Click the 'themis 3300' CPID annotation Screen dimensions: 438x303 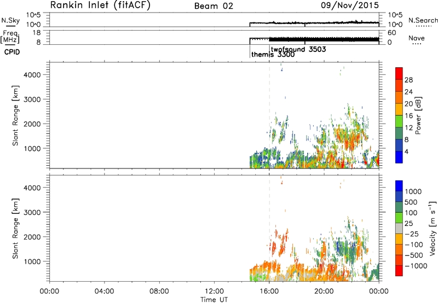tap(273, 54)
